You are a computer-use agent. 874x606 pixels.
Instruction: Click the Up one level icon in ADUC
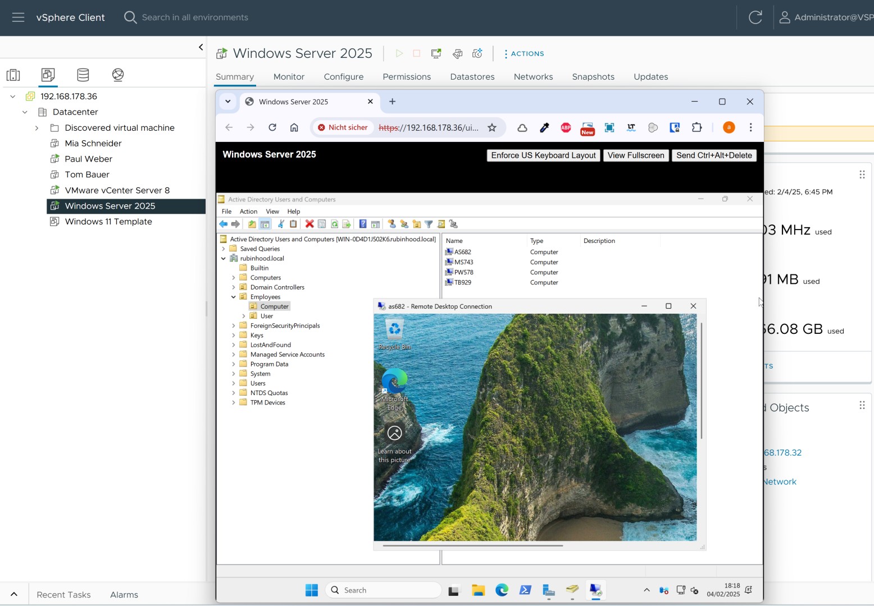[x=252, y=224]
